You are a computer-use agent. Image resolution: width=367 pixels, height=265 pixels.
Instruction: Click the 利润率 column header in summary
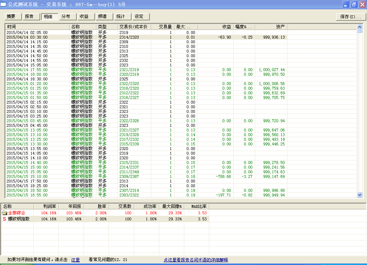coord(46,206)
